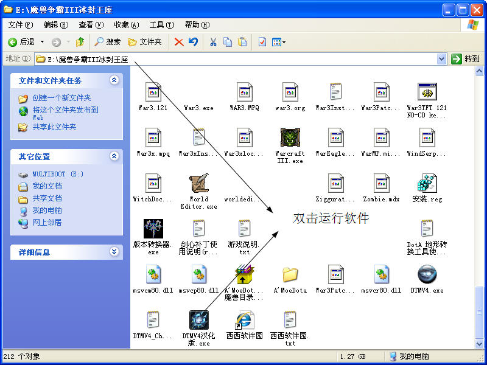Select the World Editor.exe icon
The width and height of the screenshot is (487, 365).
pos(199,183)
